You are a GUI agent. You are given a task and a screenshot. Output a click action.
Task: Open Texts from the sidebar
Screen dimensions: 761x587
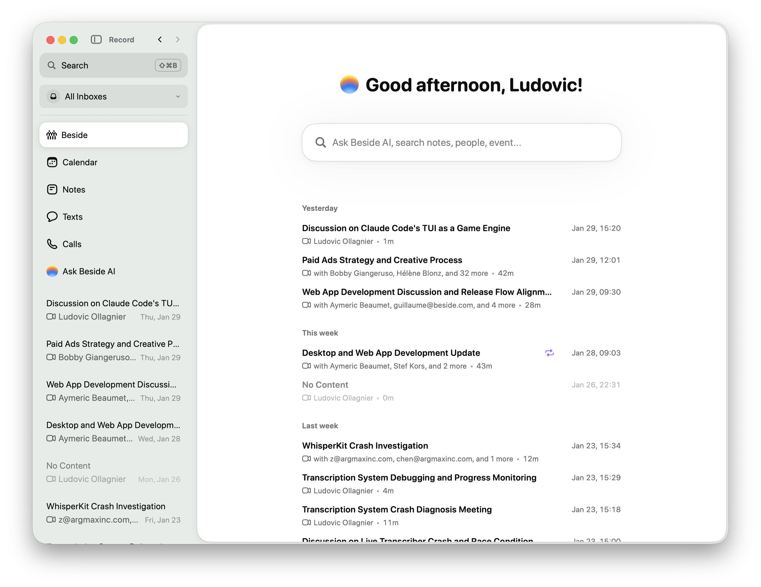pyautogui.click(x=114, y=217)
